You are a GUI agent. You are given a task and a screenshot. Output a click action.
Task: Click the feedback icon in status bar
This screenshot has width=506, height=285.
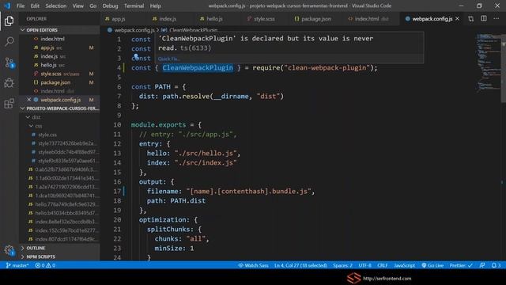[482, 265]
